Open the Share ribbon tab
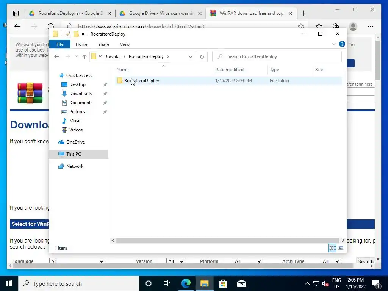The image size is (388, 291). click(103, 44)
